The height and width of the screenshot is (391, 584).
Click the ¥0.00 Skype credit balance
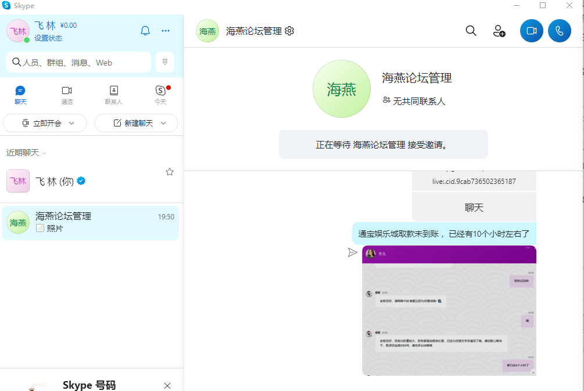click(x=69, y=26)
